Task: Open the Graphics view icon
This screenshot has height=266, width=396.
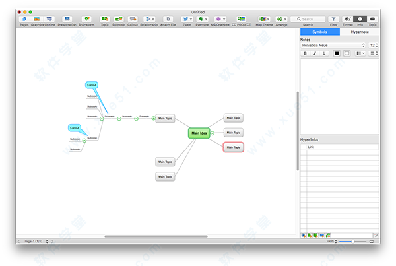Action: [x=37, y=19]
